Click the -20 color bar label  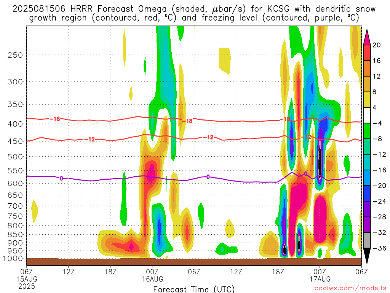click(380, 186)
